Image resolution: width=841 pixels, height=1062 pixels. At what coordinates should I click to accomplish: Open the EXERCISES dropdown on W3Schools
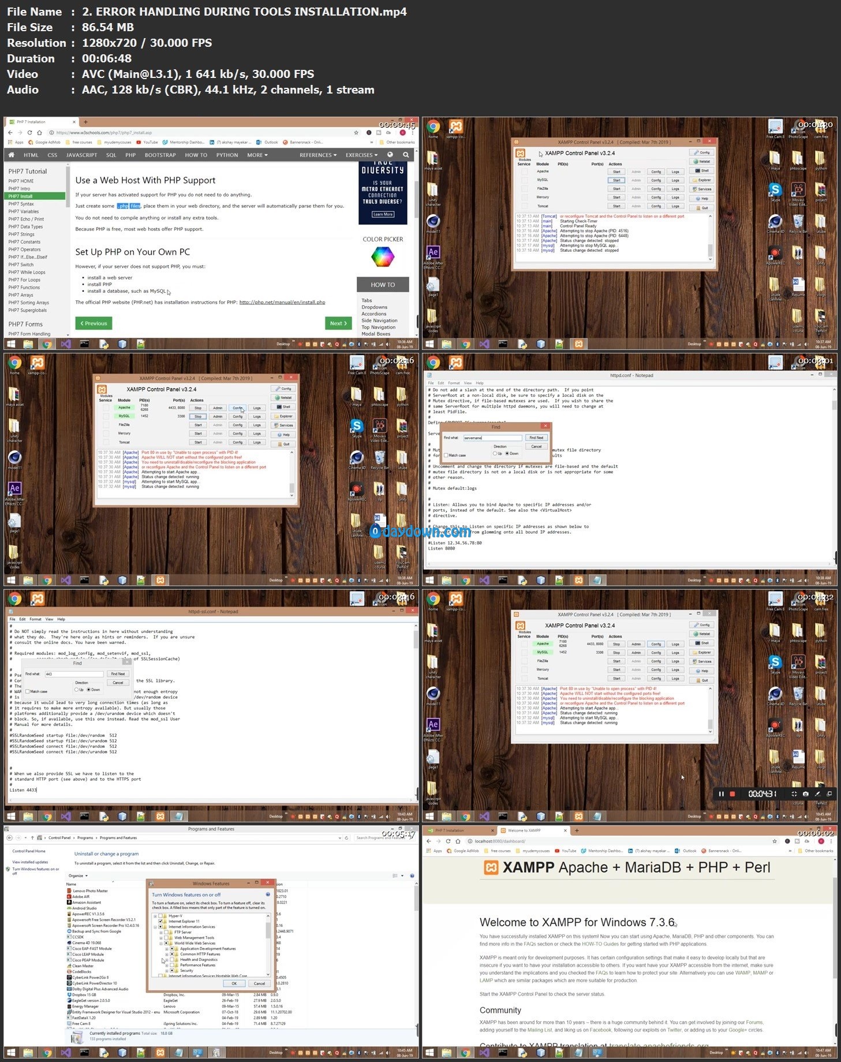tap(361, 155)
